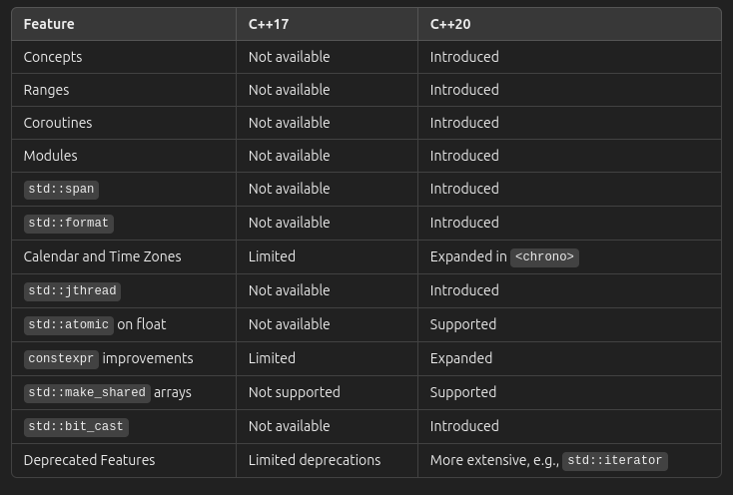The width and height of the screenshot is (733, 495).
Task: Click the C++20 column header
Action: tap(450, 24)
